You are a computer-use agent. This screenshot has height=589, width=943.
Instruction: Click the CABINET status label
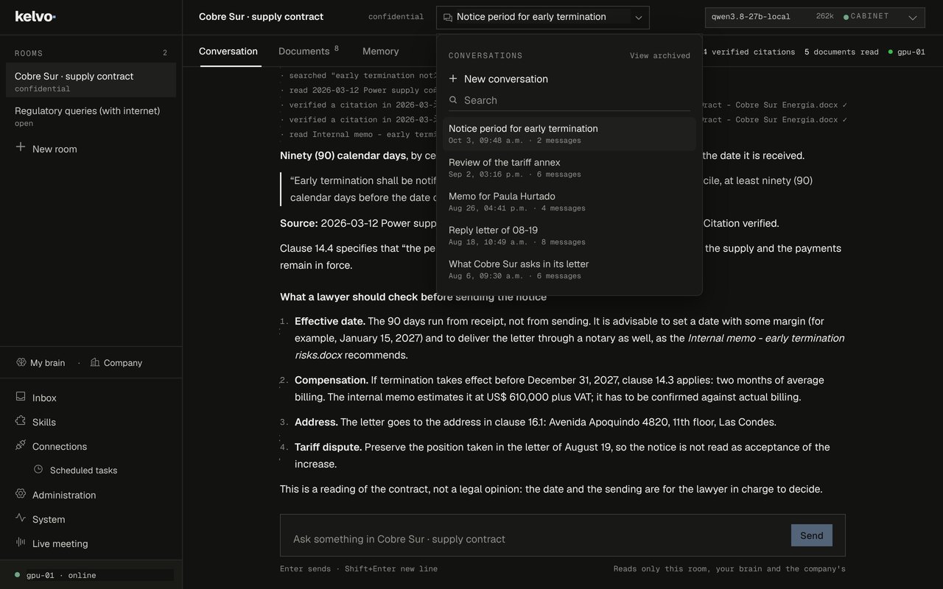866,16
